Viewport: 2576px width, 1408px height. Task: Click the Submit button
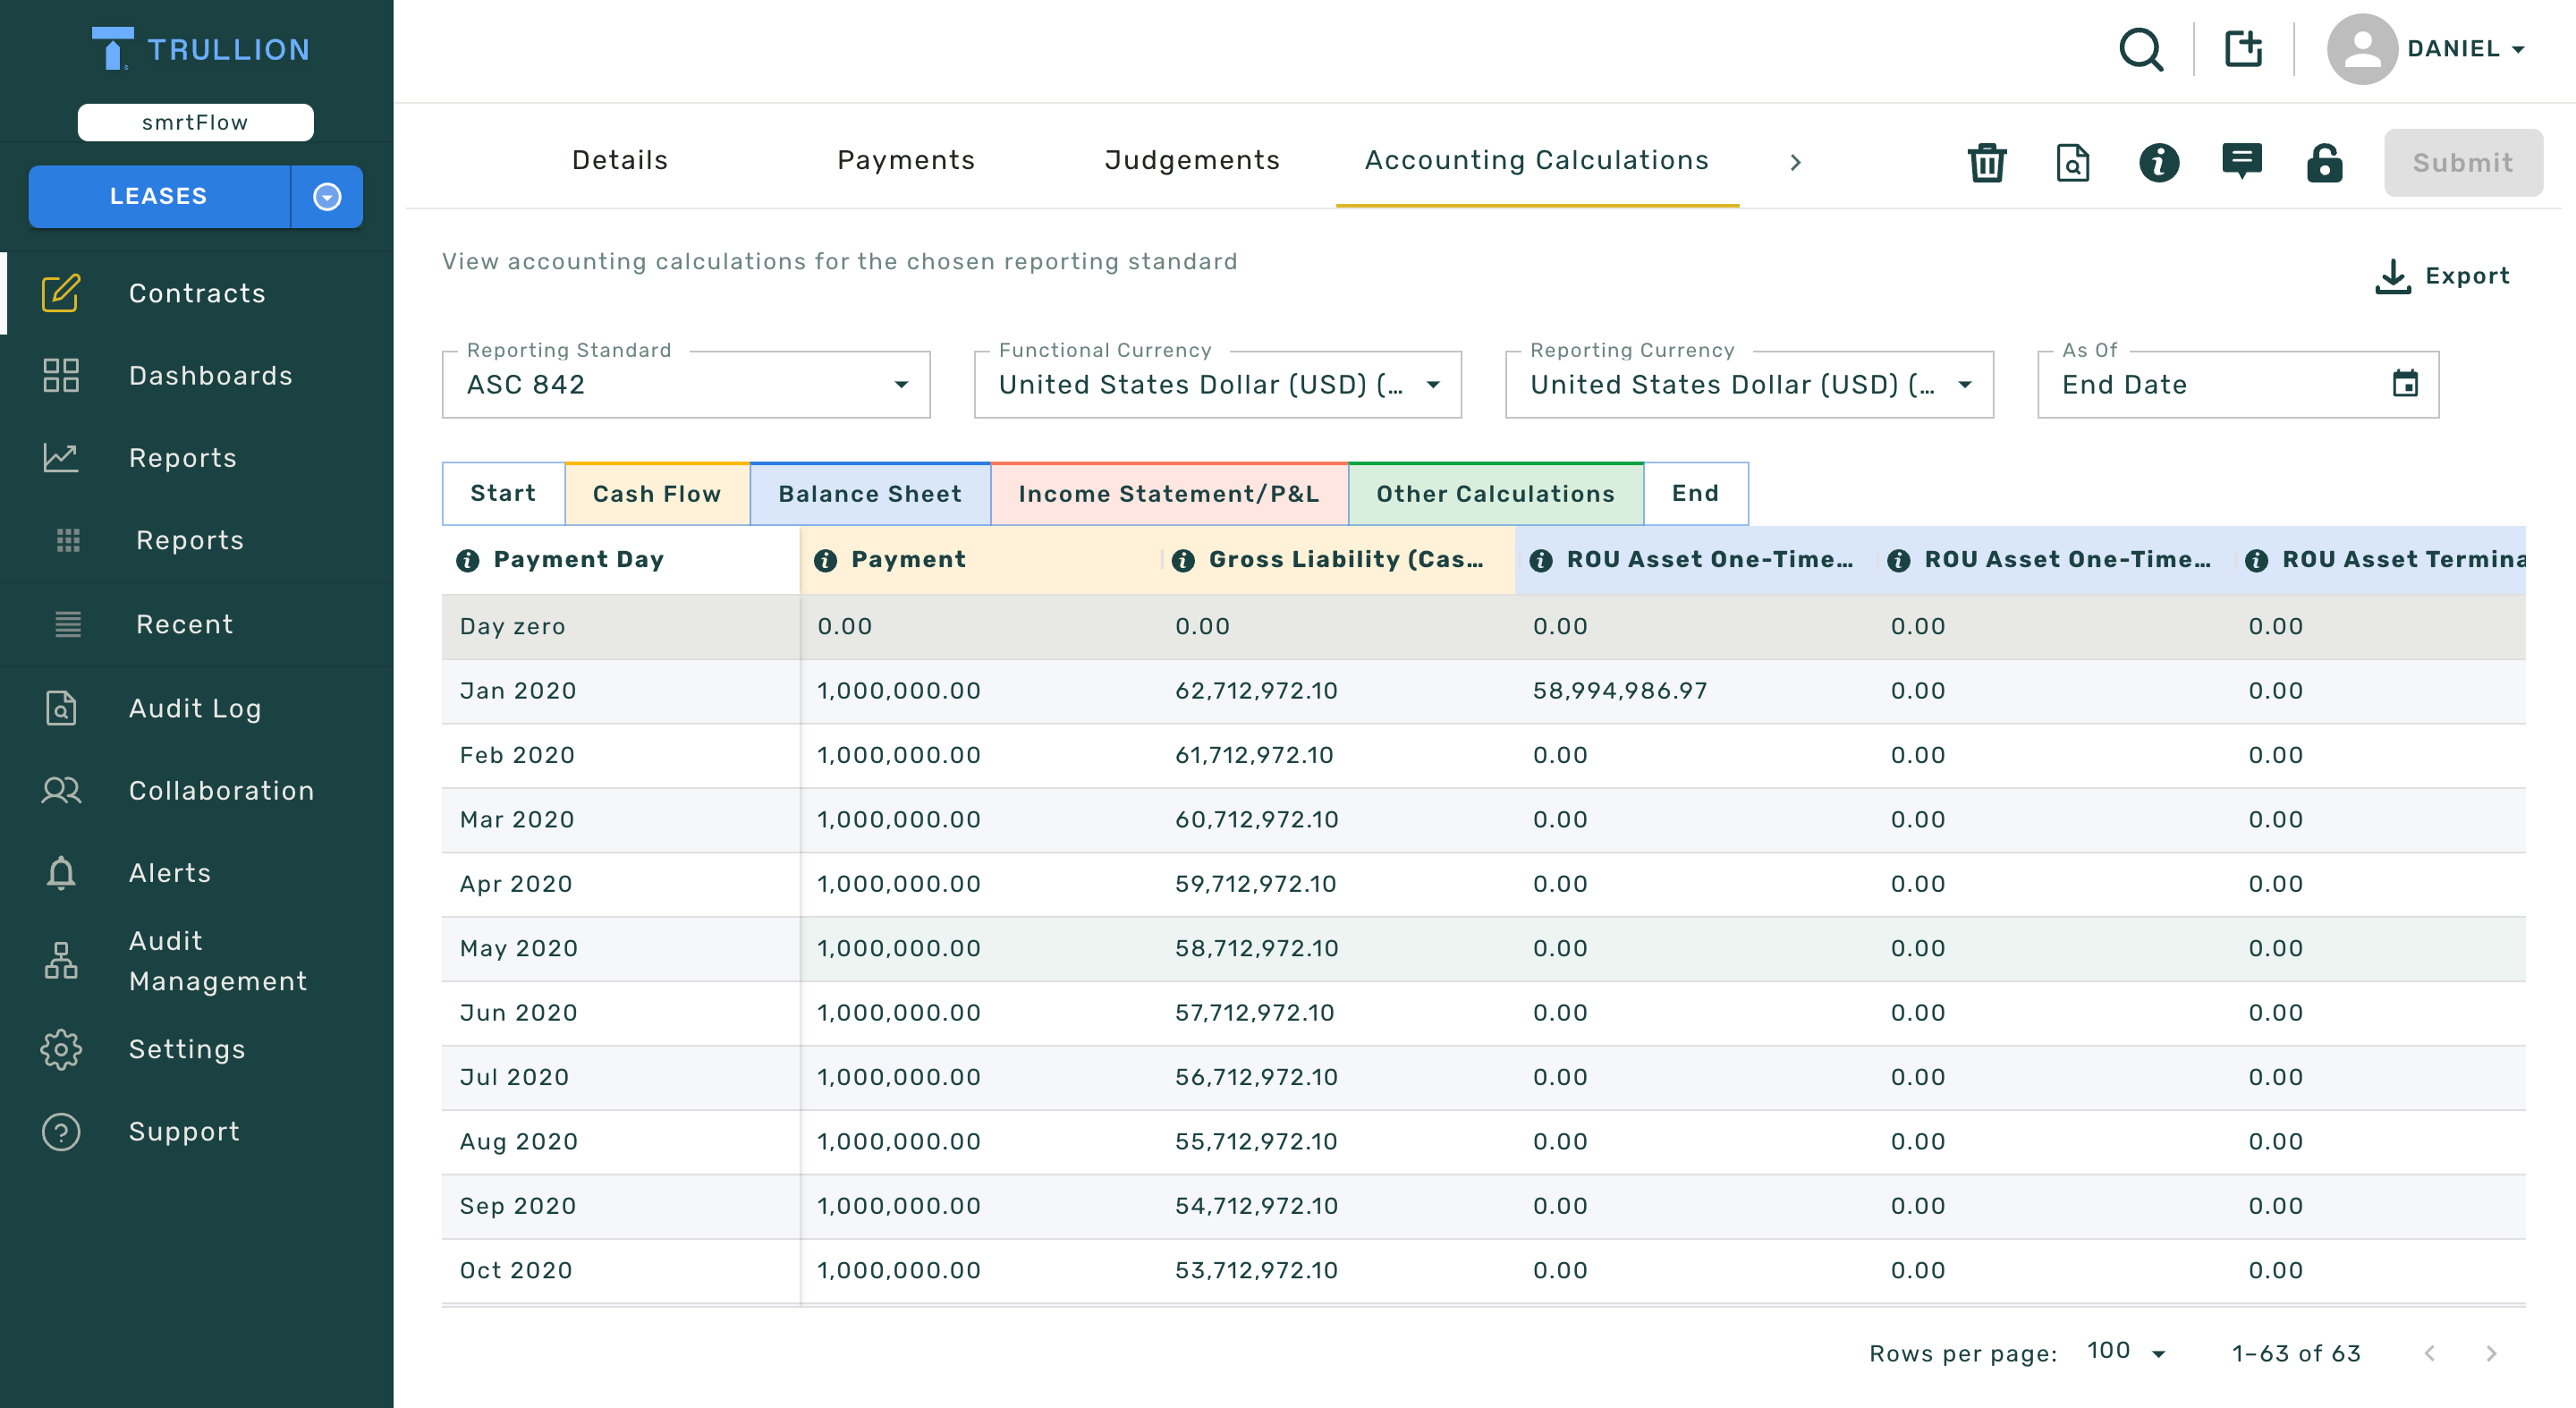tap(2463, 162)
